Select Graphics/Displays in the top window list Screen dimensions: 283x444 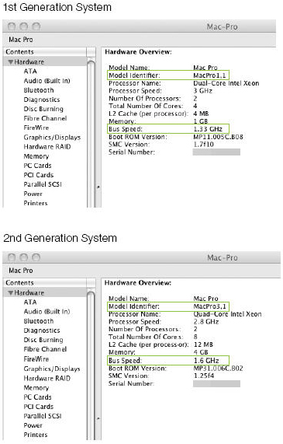52,138
